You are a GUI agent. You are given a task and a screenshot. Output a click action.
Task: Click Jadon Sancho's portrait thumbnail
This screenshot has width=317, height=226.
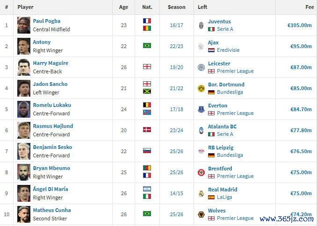[24, 88]
